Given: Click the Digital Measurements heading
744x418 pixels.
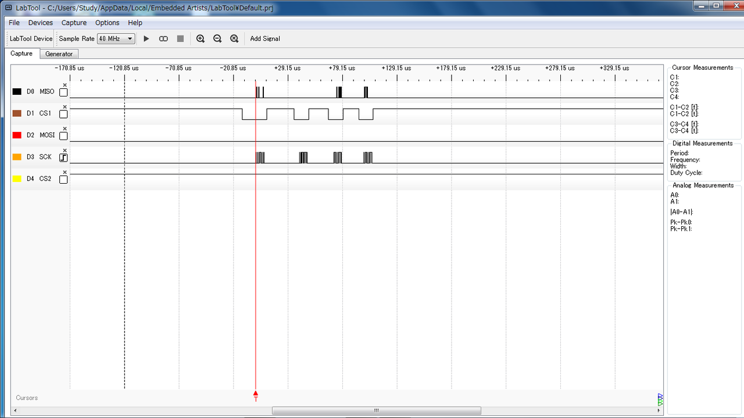Looking at the screenshot, I should [703, 143].
